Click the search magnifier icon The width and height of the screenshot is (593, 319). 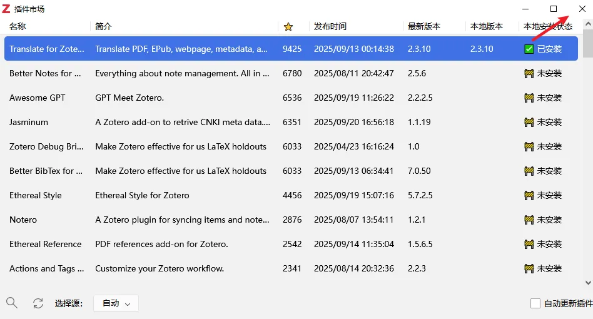(x=12, y=303)
